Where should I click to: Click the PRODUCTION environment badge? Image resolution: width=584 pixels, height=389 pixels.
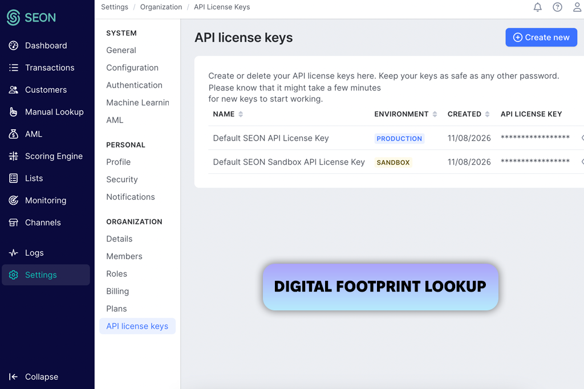[399, 139]
